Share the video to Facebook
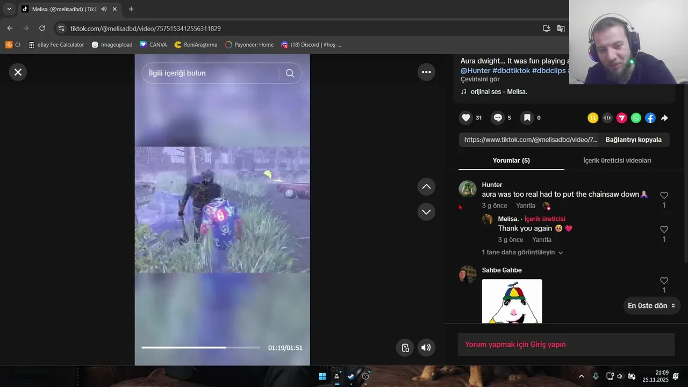The image size is (688, 387). tap(650, 118)
